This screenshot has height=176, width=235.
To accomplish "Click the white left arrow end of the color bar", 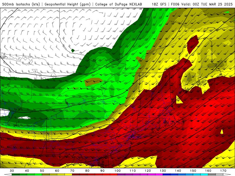I will [x=8, y=175].
